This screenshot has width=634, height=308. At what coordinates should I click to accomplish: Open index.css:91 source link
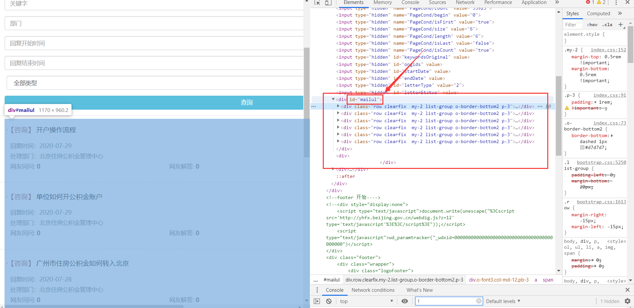(610, 95)
